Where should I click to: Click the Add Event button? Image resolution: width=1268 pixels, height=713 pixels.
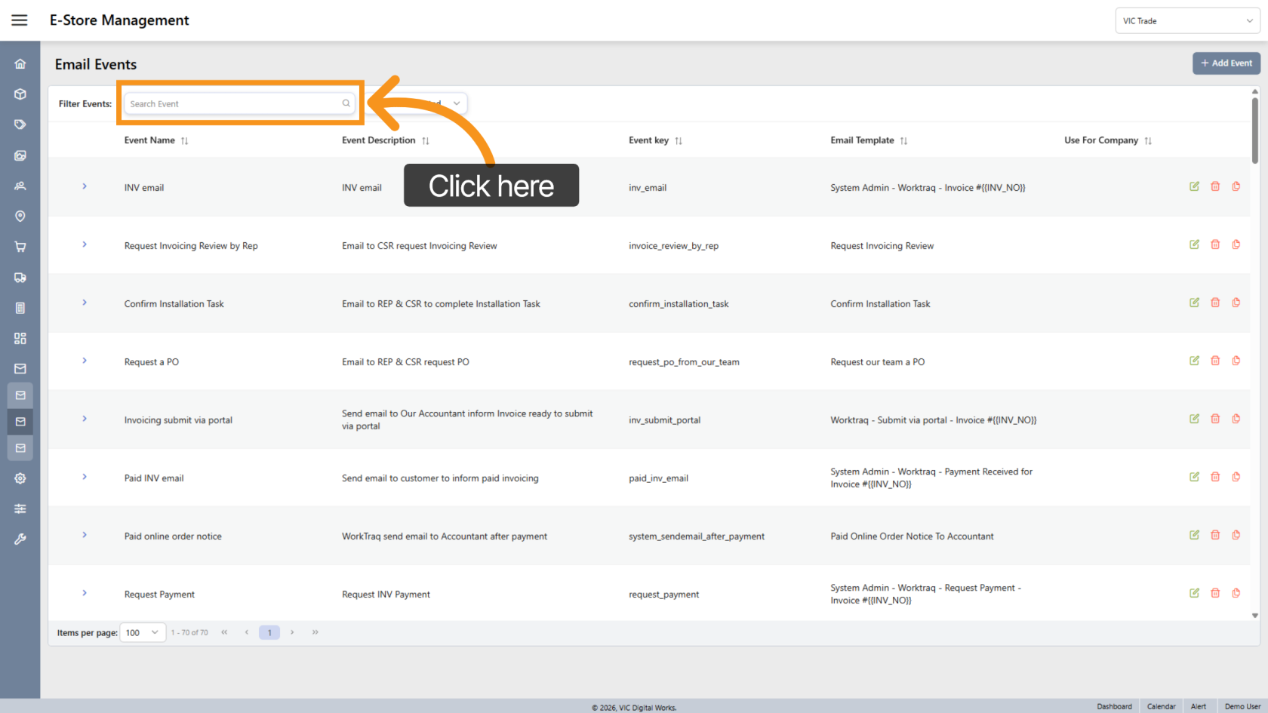pyautogui.click(x=1226, y=63)
